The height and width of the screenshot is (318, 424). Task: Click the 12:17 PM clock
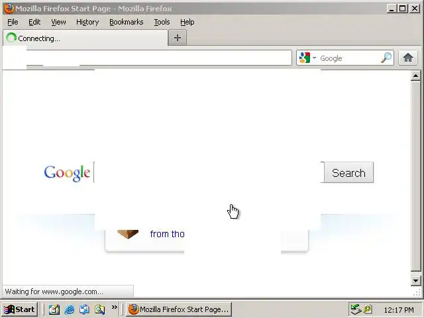pos(399,309)
